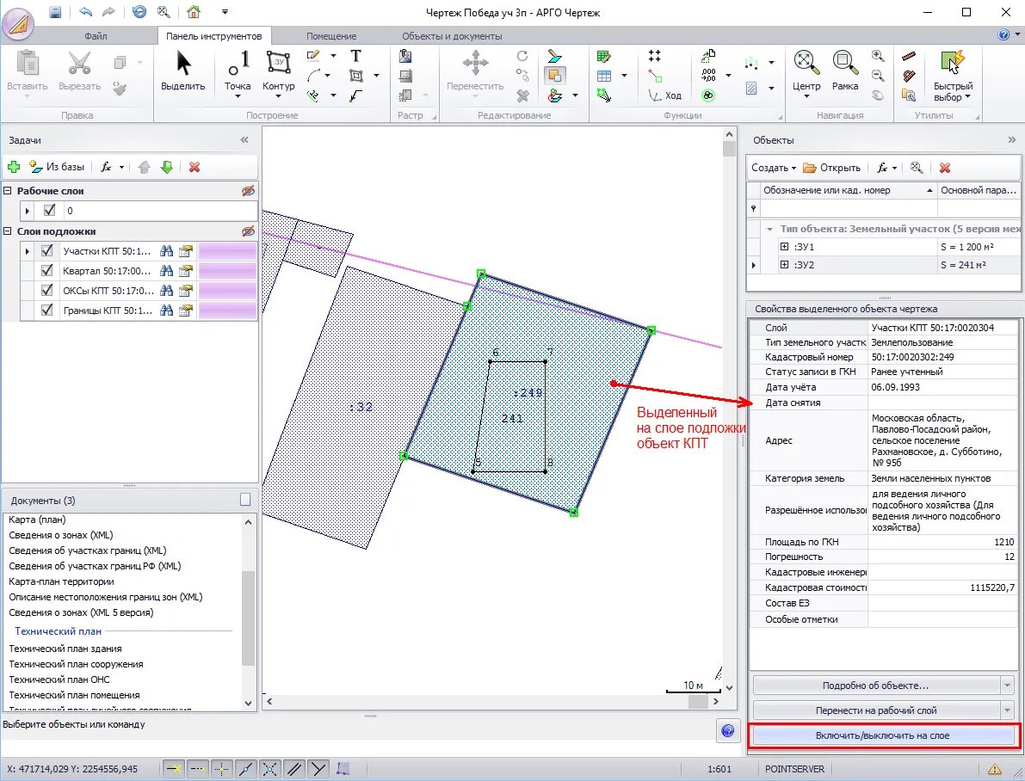Click the save diskette icon in title bar

(x=55, y=12)
